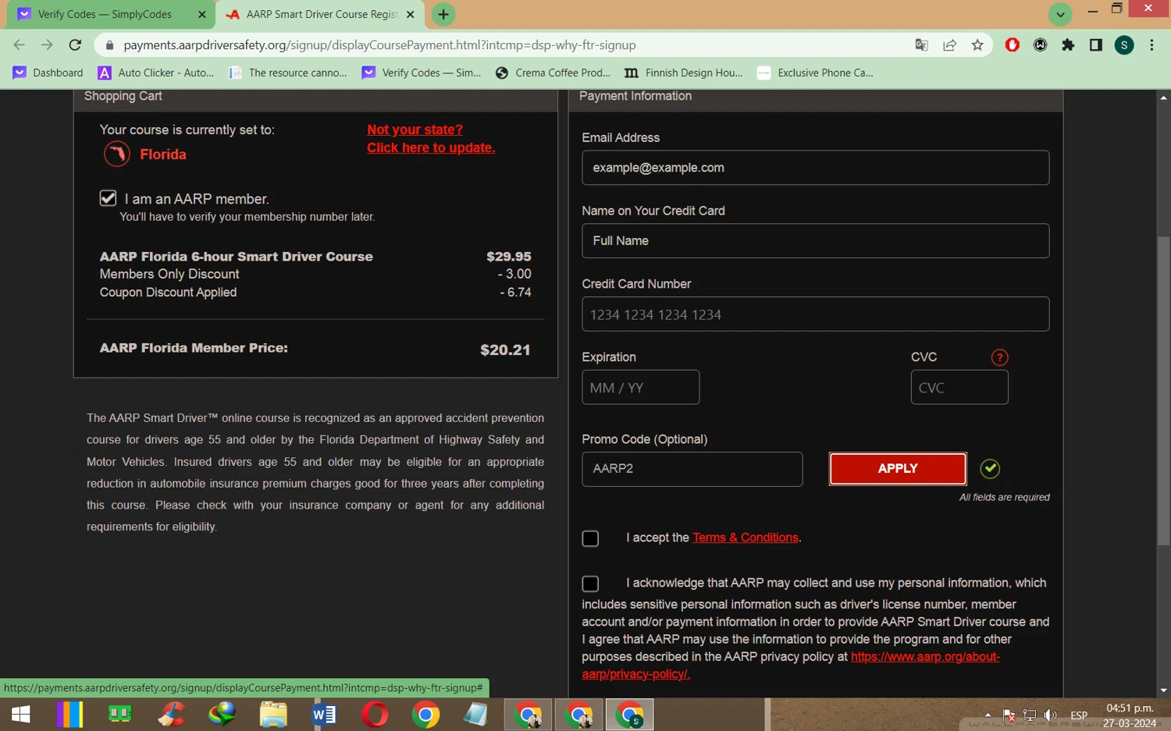
Task: Toggle the browser side panel icon
Action: click(1096, 45)
